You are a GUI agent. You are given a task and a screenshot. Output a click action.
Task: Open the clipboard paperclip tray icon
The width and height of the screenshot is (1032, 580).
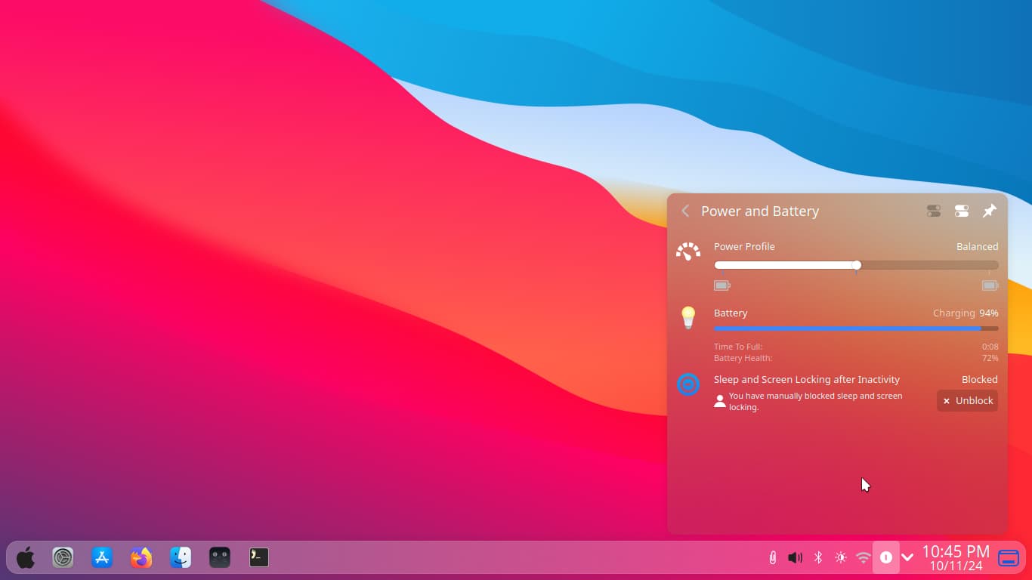pyautogui.click(x=772, y=557)
